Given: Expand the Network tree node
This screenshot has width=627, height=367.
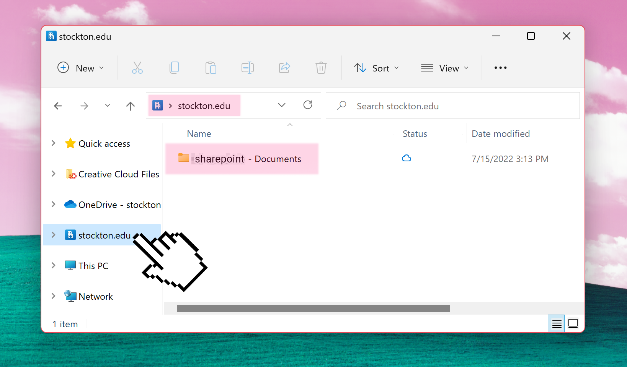Looking at the screenshot, I should [54, 296].
